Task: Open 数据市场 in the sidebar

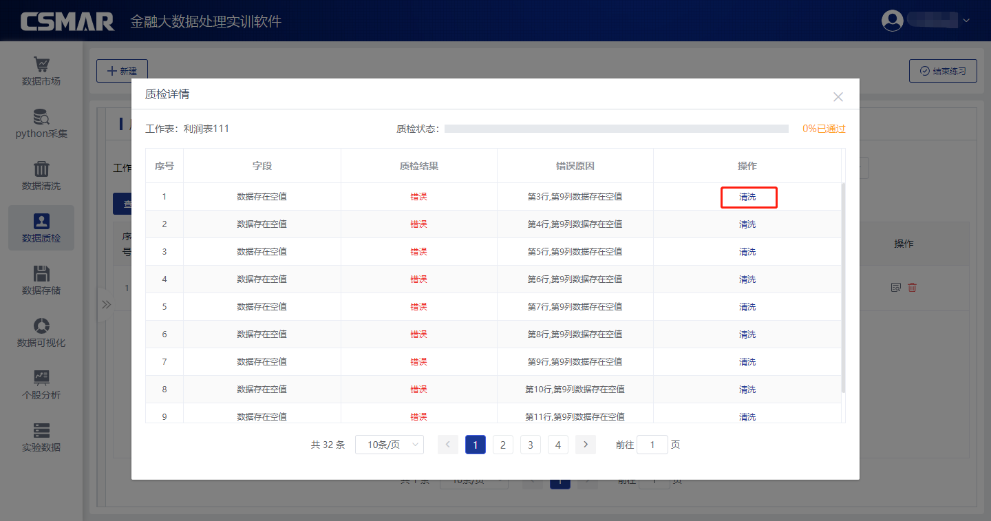Action: point(41,72)
